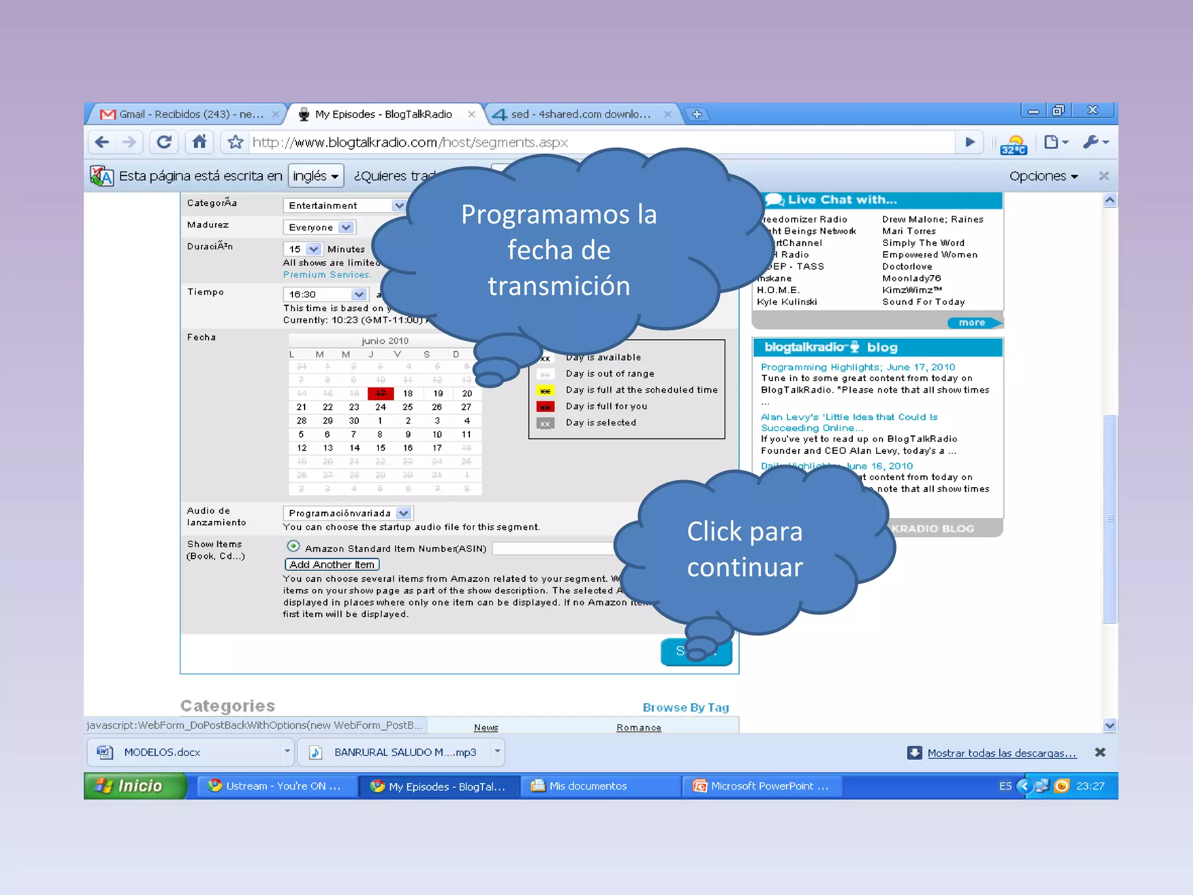
Task: Reload the page with the refresh icon
Action: pos(164,142)
